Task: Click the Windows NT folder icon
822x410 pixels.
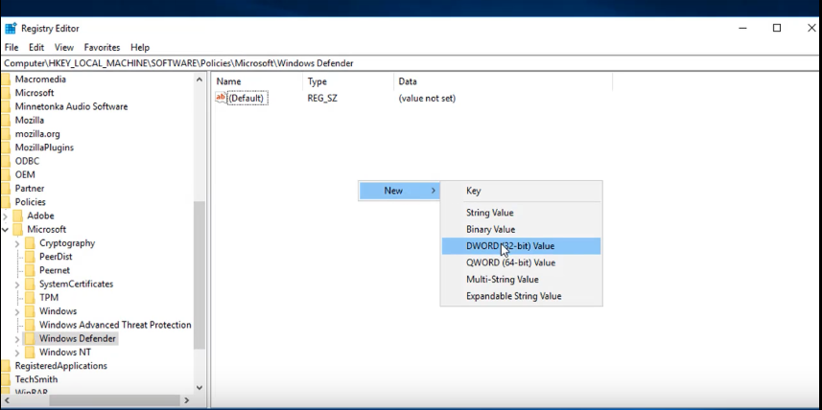Action: pos(30,352)
